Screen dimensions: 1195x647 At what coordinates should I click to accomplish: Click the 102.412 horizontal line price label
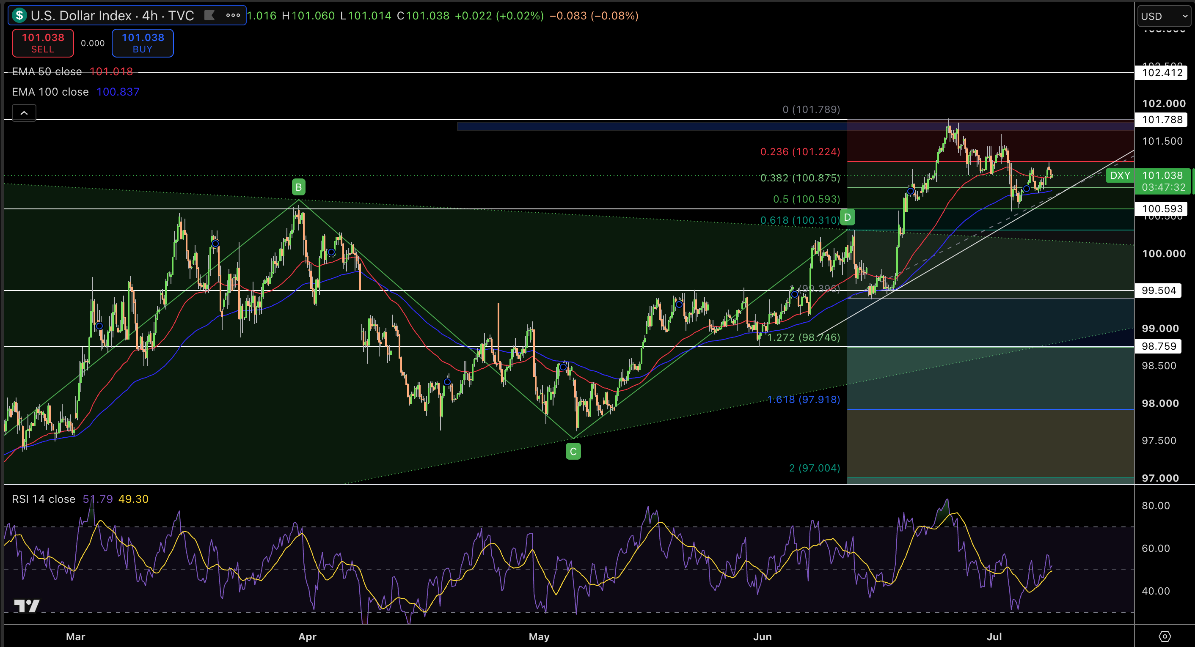[x=1162, y=73]
